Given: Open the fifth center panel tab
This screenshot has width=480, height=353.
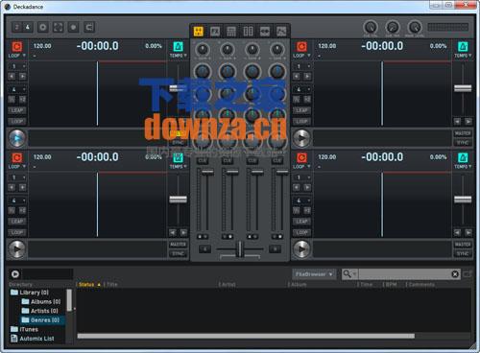Looking at the screenshot, I should coord(265,32).
